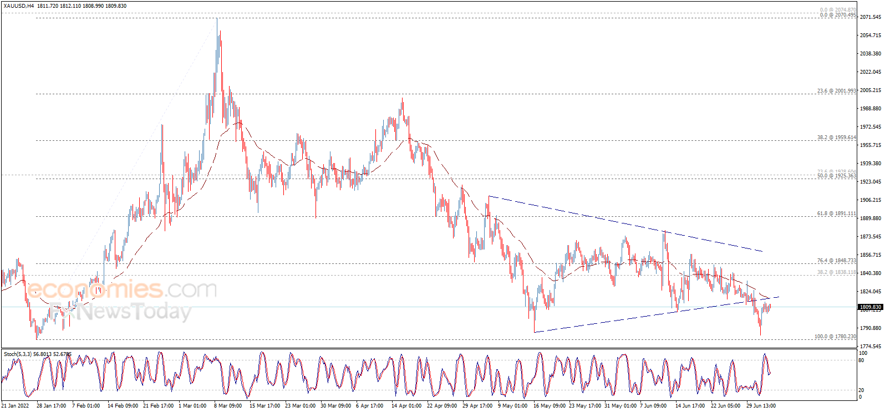Select the 61.8 @ 1891.111 Fibonacci label
Viewport: 885px width, 412px height.
[x=836, y=213]
